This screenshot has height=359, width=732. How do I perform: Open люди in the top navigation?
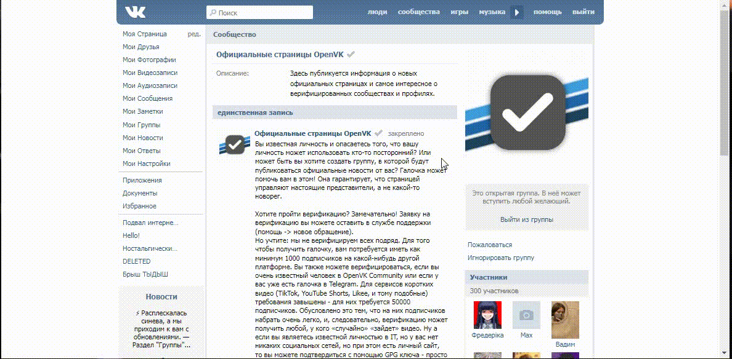[377, 12]
